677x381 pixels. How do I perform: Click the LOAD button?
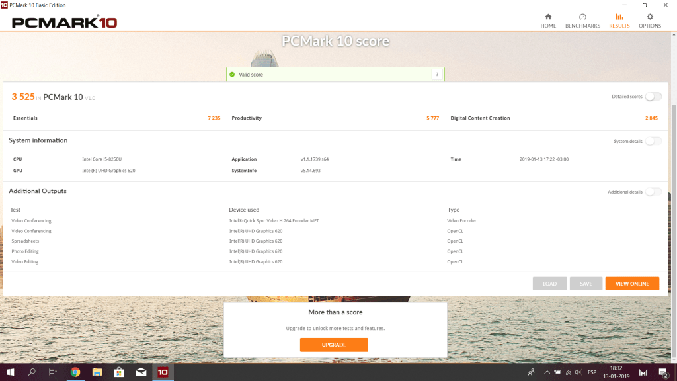[x=549, y=284]
